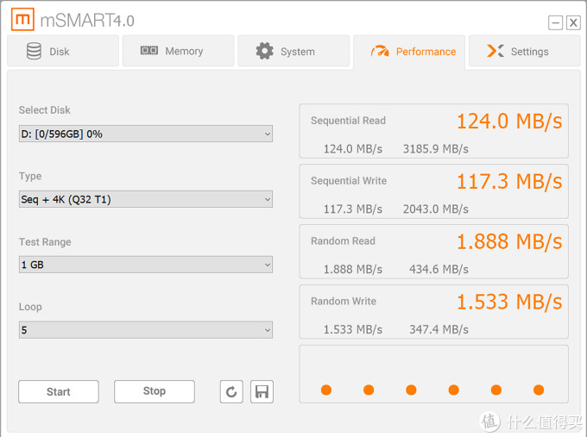Click the first orange progress dot

[326, 390]
